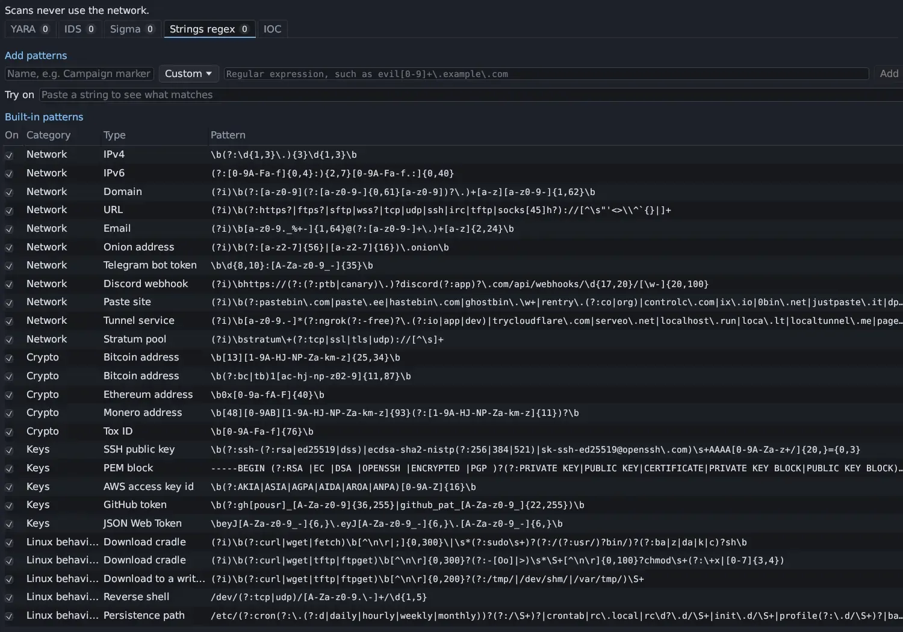903x632 pixels.
Task: Click the Add pattern button
Action: click(889, 73)
